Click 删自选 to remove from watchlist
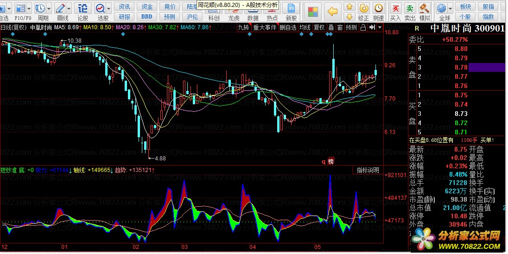Screen dimensions: 508x254 click(288, 27)
